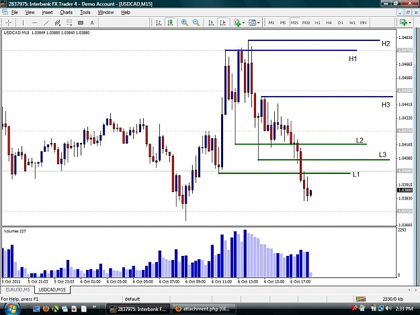
Task: Click the green N quick launch icon
Action: [55, 309]
